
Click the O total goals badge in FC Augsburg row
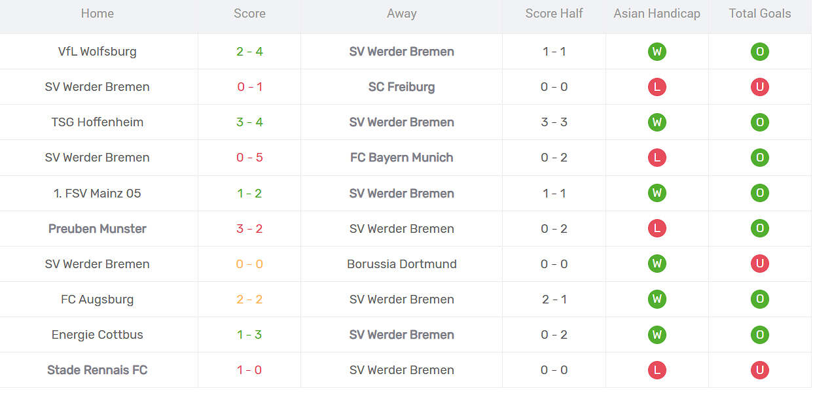pos(759,300)
